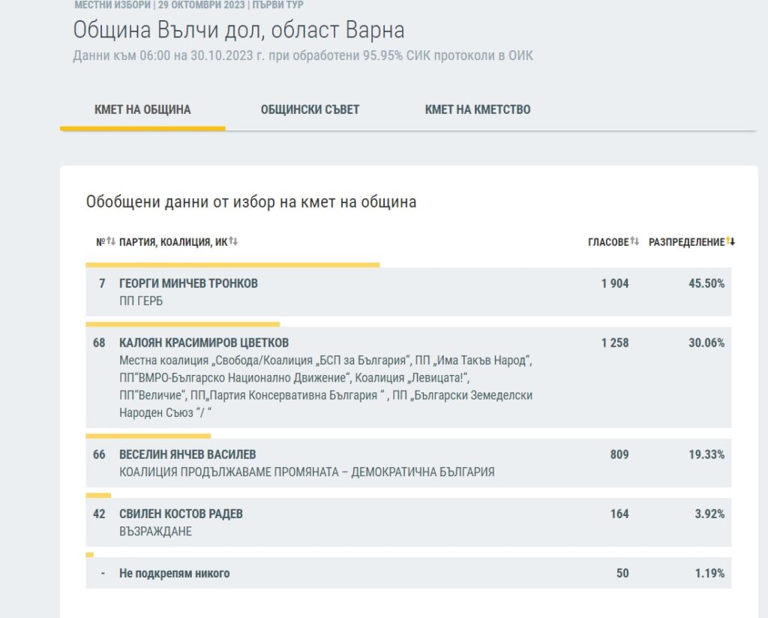Sort table by ГЛАСОВЕ arrows icon
The width and height of the screenshot is (768, 618).
tap(634, 241)
